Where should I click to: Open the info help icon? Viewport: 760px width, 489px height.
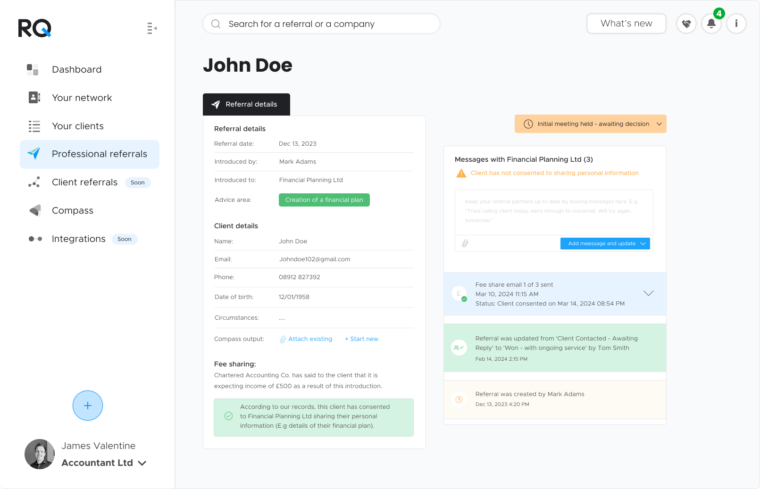click(x=736, y=24)
